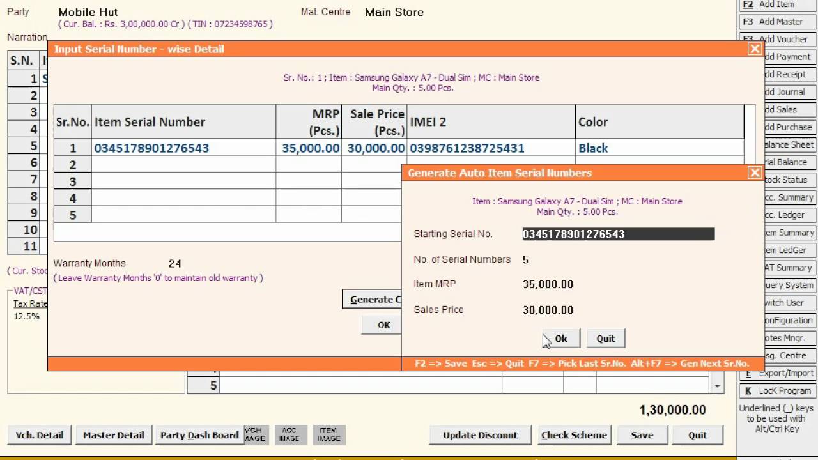Click the partly hidden Generate button
The width and height of the screenshot is (818, 460).
(x=372, y=299)
